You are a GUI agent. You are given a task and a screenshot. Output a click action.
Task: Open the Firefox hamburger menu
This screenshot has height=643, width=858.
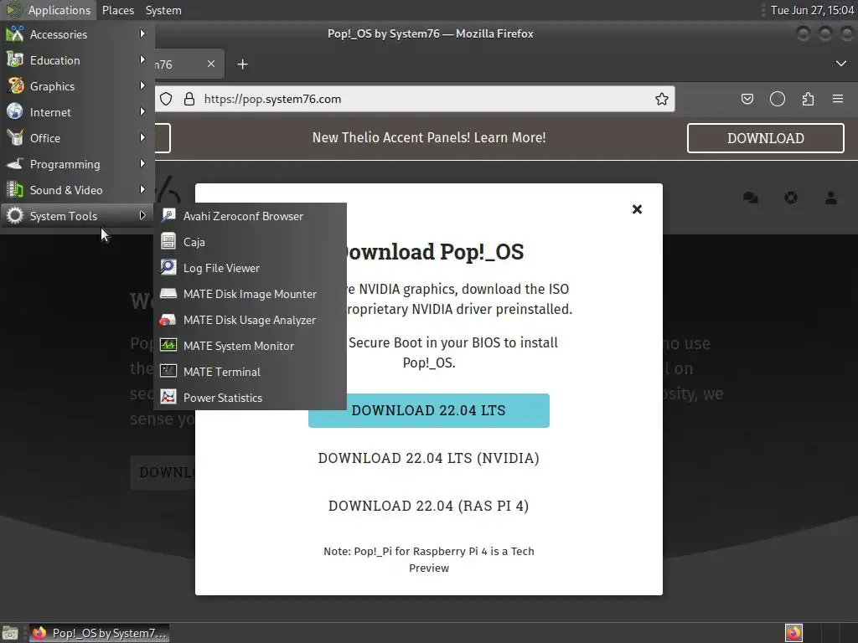pyautogui.click(x=838, y=99)
